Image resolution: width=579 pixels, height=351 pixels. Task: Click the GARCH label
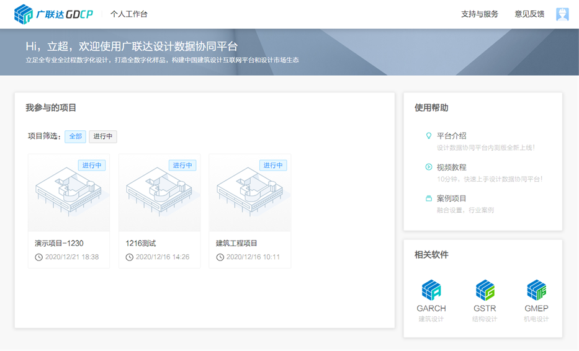[x=431, y=308]
